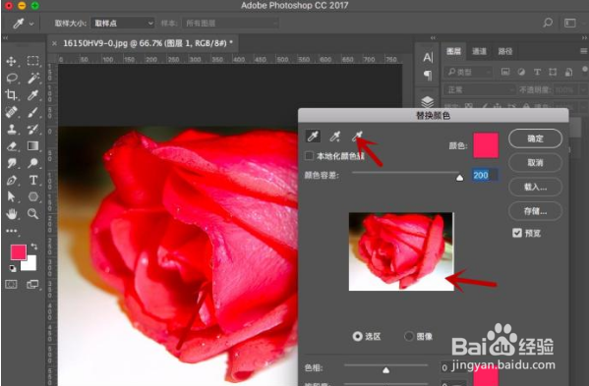Select the Crop tool
Image resolution: width=589 pixels, height=386 pixels.
11,95
